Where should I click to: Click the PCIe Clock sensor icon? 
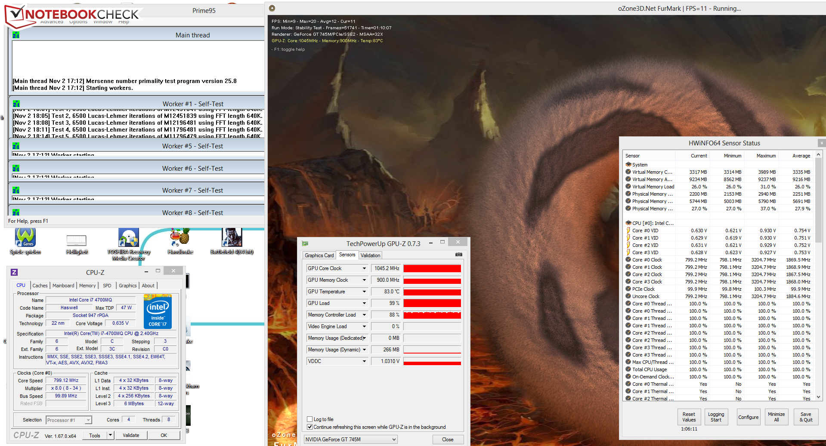tap(628, 289)
